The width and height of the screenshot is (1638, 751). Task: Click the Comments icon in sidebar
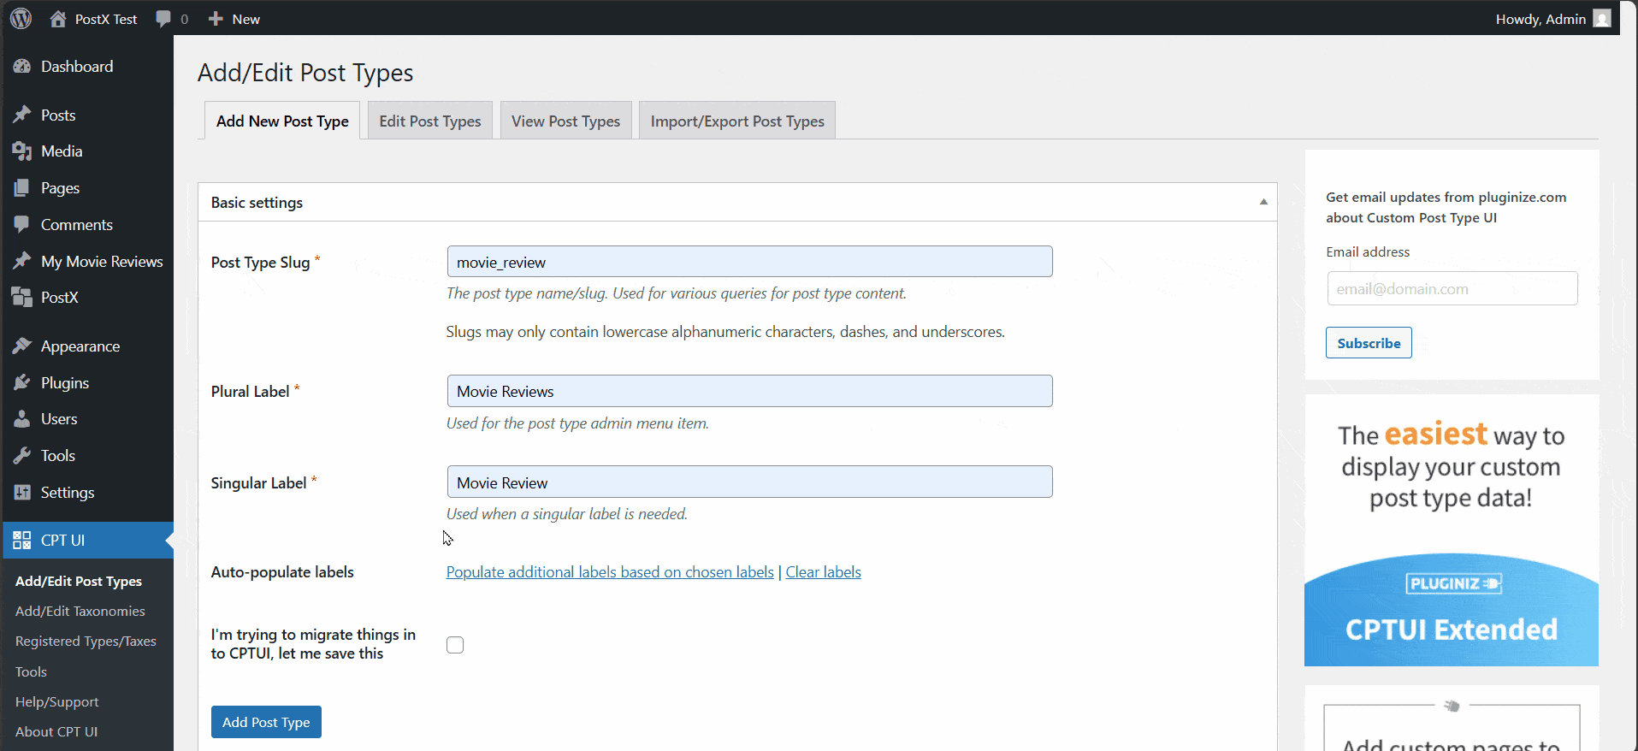(22, 225)
